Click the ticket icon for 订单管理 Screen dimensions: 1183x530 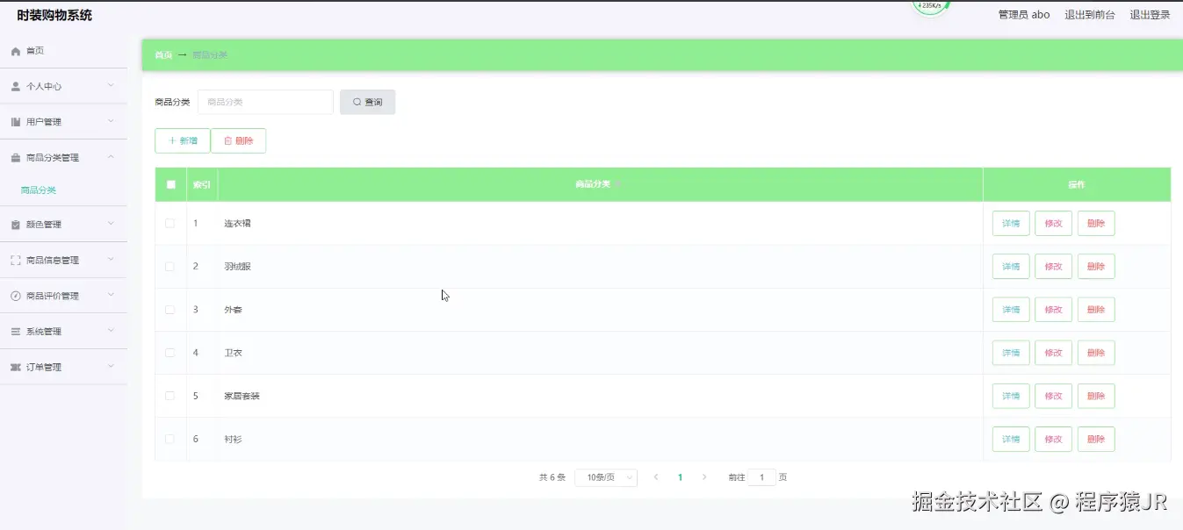(x=16, y=367)
